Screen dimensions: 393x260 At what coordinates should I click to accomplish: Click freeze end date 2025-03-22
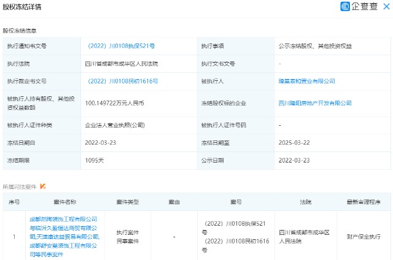pyautogui.click(x=294, y=143)
